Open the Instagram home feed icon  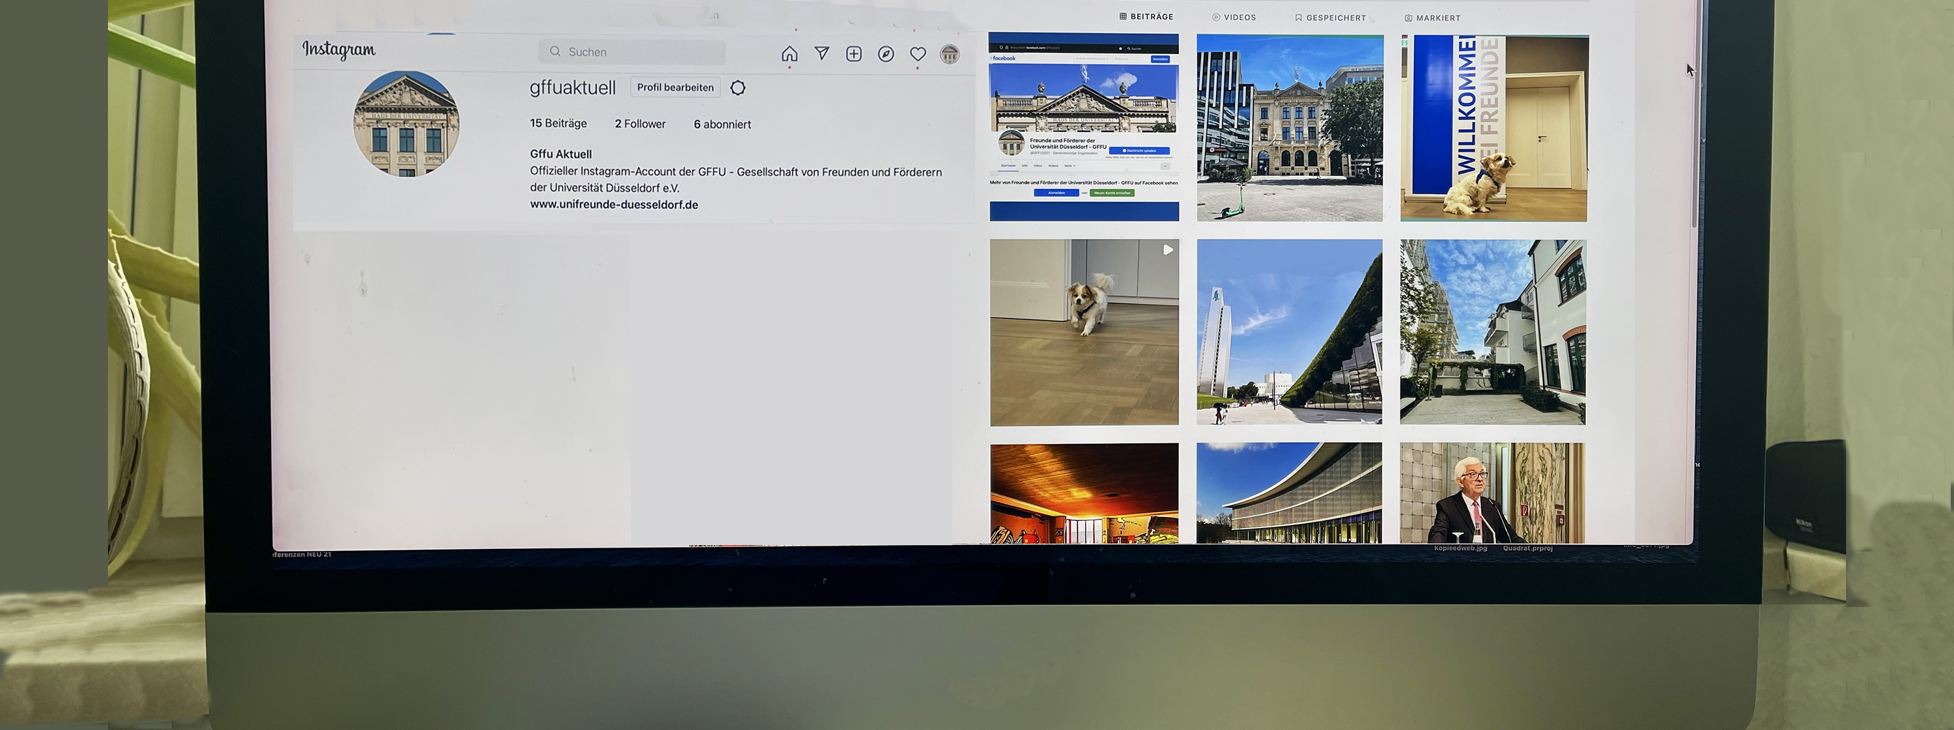(789, 54)
